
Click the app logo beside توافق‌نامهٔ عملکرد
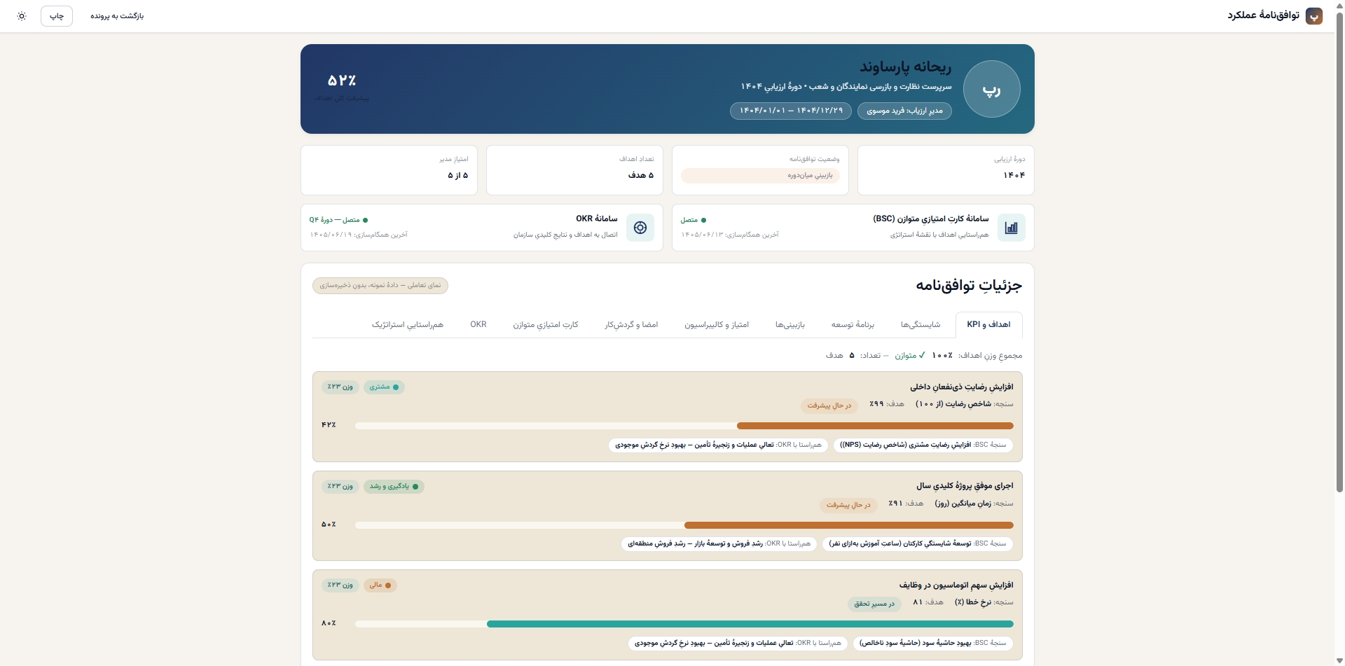point(1314,16)
